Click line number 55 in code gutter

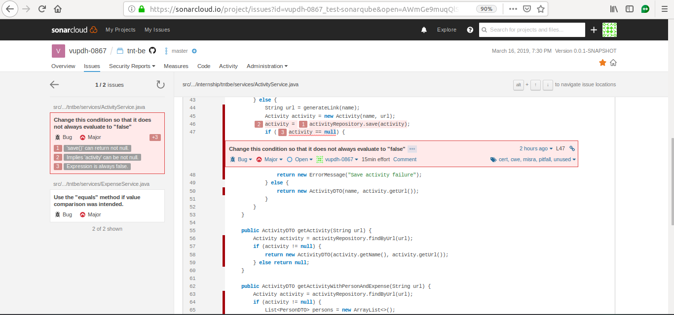click(192, 231)
